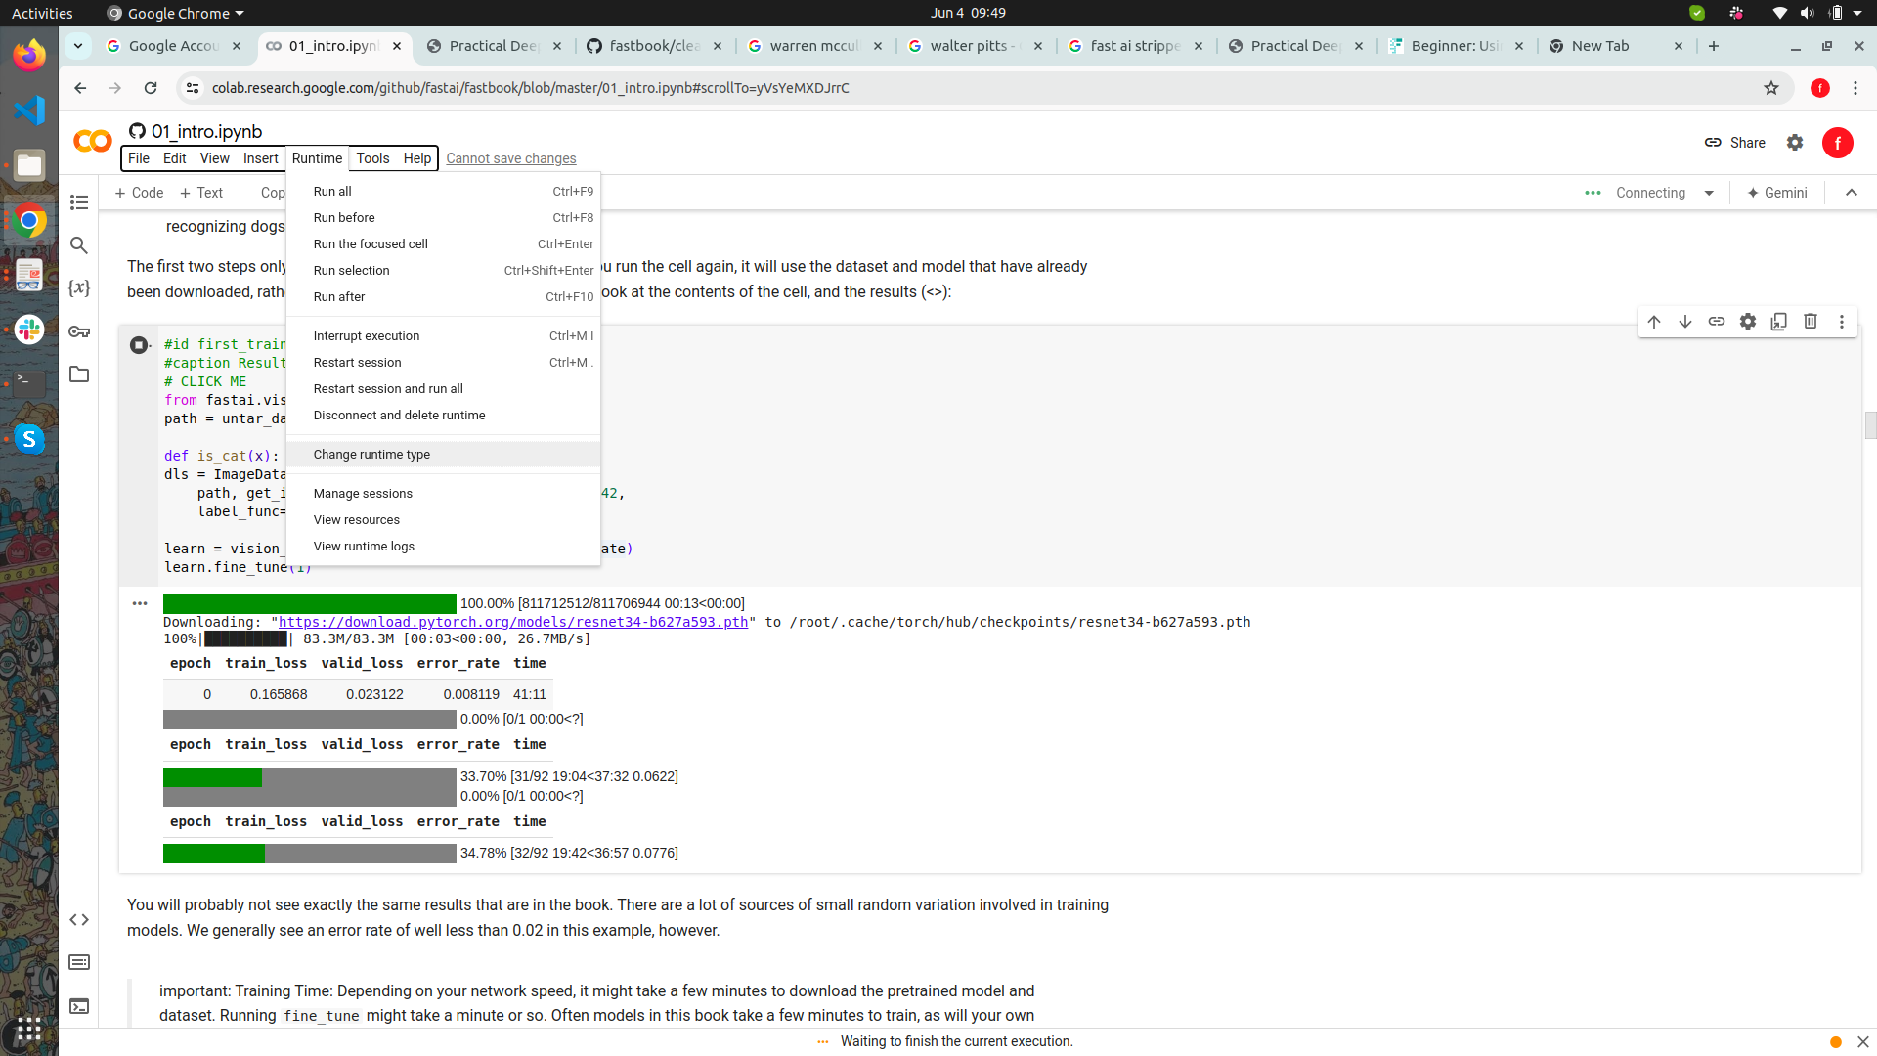Screen dimensions: 1877x1056
Task: Expand the Connecting runtime dropdown
Action: 1710,193
